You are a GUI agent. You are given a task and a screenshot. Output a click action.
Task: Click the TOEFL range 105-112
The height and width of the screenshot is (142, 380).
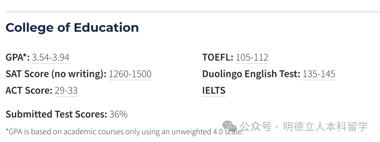(252, 58)
